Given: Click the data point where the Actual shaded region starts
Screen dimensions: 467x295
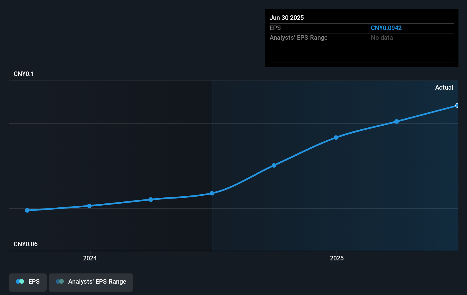Looking at the screenshot, I should click(212, 193).
